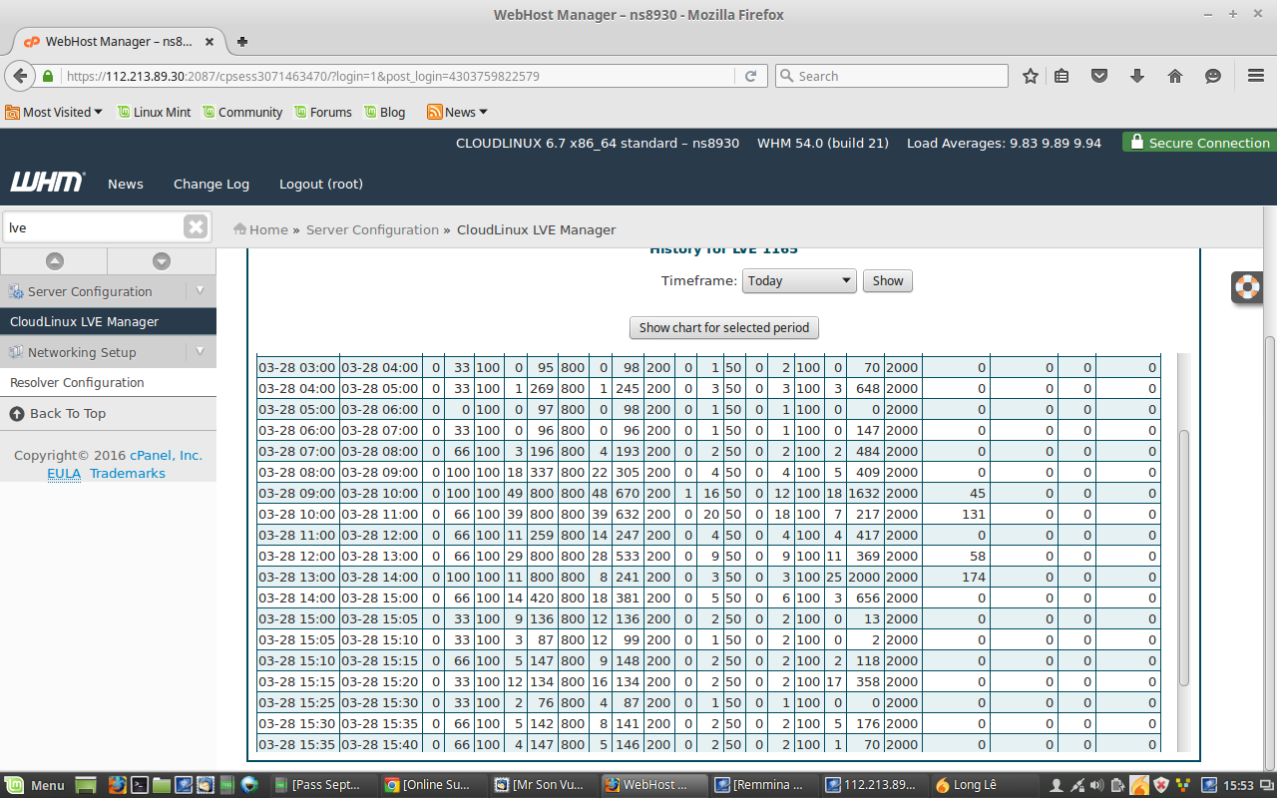Viewport: 1277px width, 798px height.
Task: Open the Linux Mint bookmark
Action: pyautogui.click(x=154, y=112)
